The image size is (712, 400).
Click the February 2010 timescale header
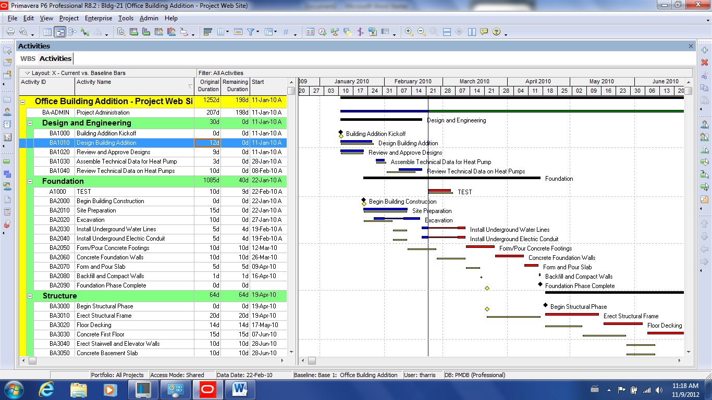(x=413, y=81)
